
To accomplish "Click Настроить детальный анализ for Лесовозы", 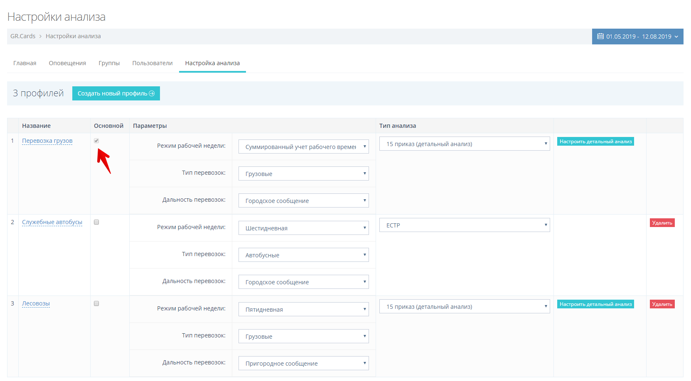I will (595, 304).
